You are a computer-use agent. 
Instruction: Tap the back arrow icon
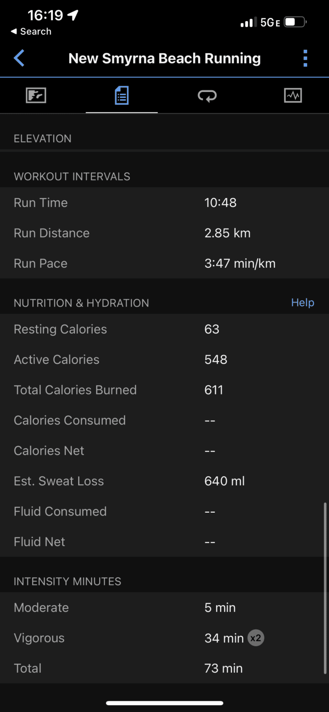click(x=19, y=58)
